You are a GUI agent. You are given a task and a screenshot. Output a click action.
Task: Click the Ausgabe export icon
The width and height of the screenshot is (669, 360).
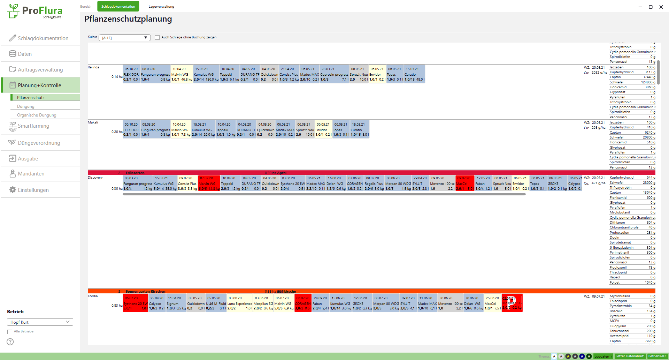(x=13, y=158)
